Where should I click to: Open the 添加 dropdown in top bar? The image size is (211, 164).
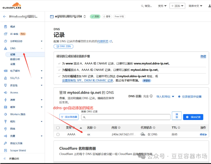coord(177,6)
